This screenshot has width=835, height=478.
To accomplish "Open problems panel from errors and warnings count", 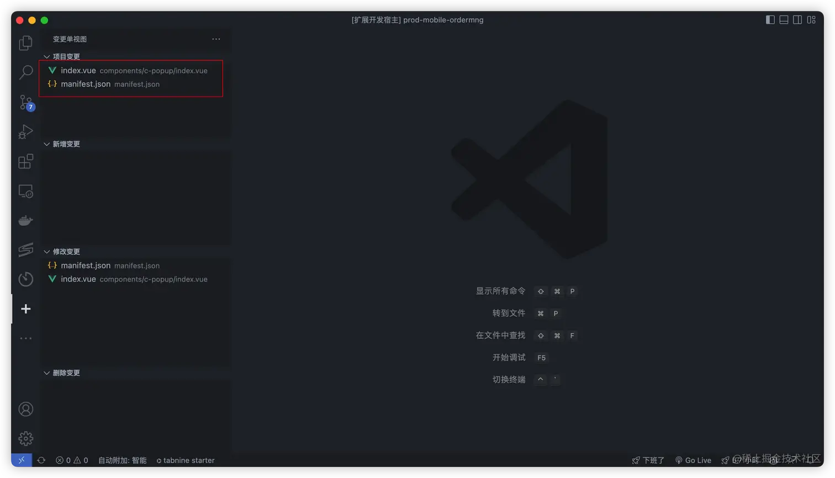I will click(72, 460).
